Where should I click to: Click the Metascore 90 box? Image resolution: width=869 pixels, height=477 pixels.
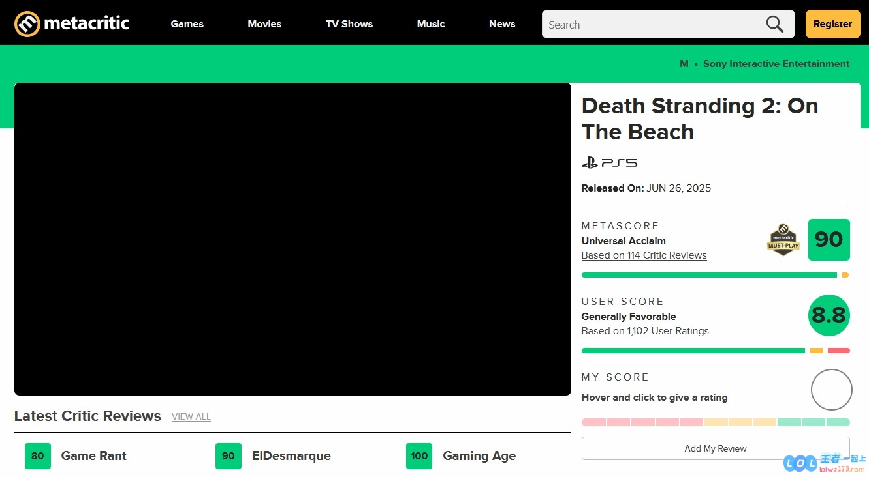pos(829,240)
